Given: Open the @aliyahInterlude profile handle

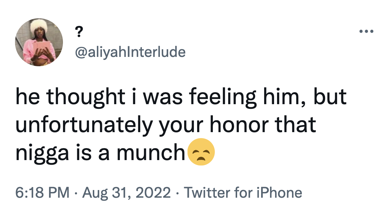Looking at the screenshot, I should (131, 52).
